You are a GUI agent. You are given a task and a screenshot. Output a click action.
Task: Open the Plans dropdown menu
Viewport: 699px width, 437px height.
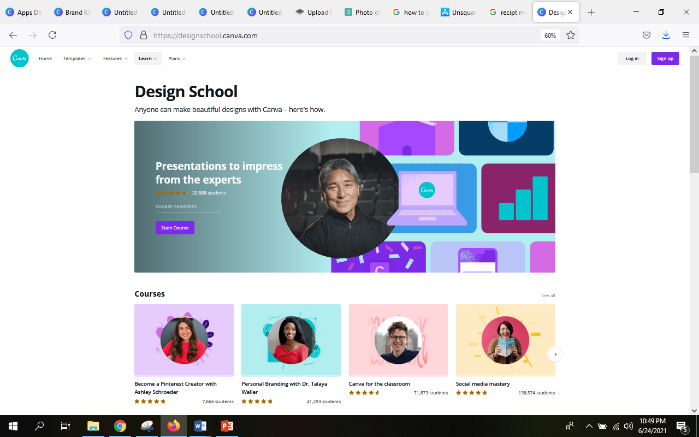click(177, 58)
